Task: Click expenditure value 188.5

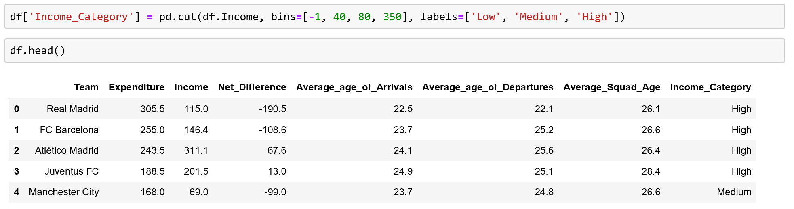Action: (x=152, y=171)
